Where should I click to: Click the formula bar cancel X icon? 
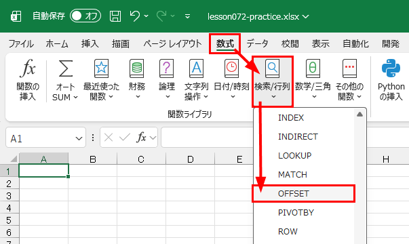(x=109, y=138)
